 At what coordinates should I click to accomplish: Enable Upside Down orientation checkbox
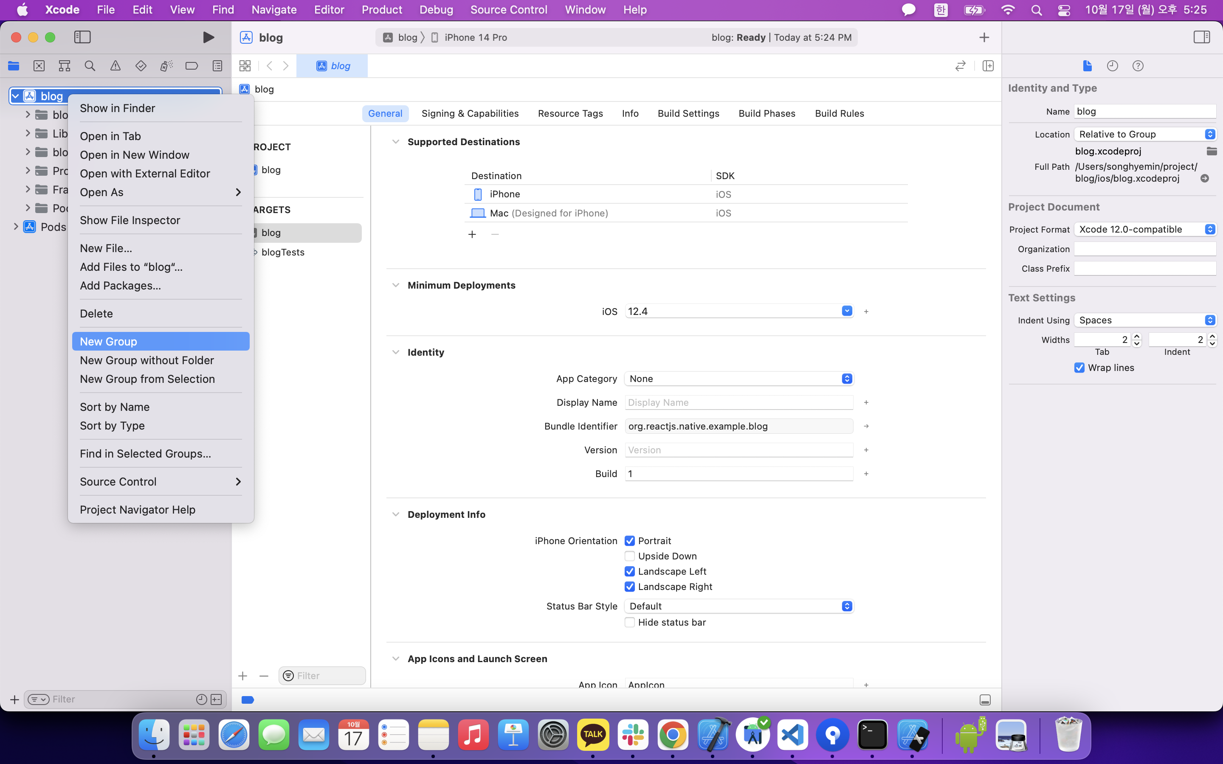(x=630, y=556)
